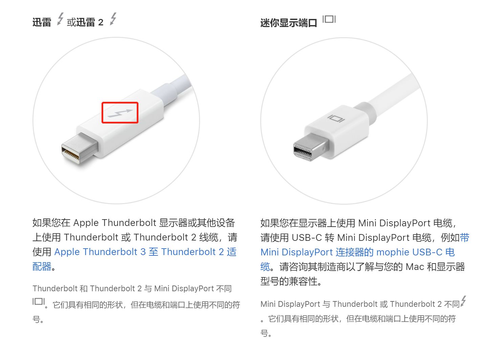This screenshot has width=487, height=343.
Task: Click the paragraph about USB-C 转 Mini DisplayPort
Action: (365, 252)
